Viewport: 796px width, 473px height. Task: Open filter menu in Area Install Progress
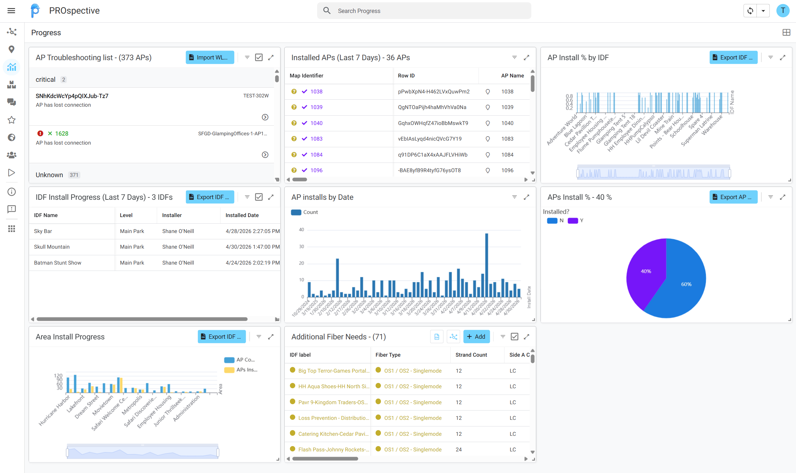[259, 337]
